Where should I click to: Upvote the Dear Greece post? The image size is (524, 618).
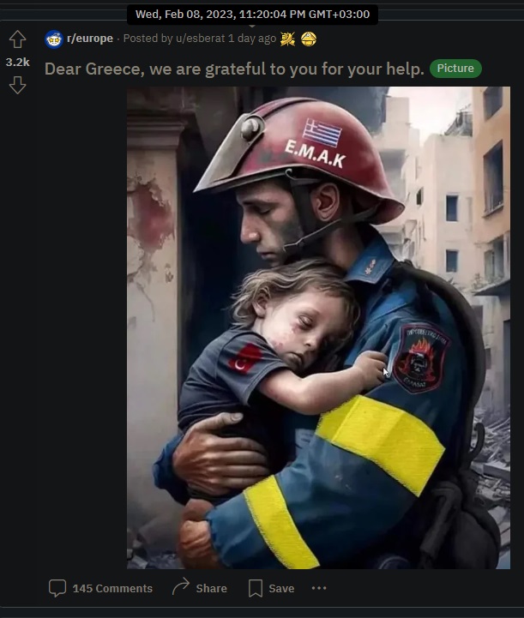coord(17,39)
